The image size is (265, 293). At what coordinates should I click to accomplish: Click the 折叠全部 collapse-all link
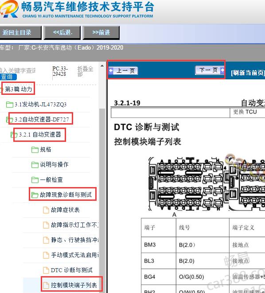tap(85, 71)
